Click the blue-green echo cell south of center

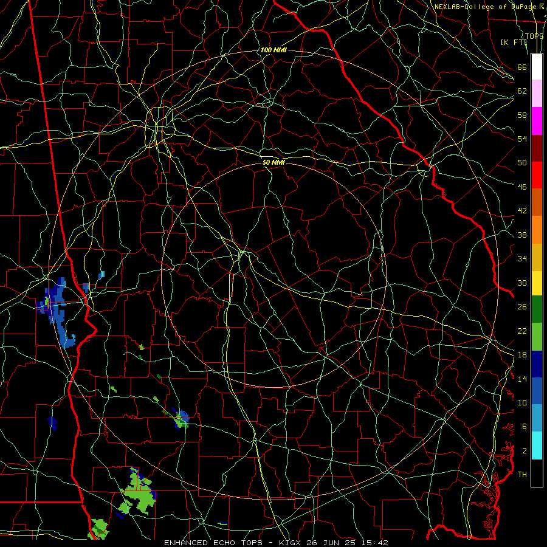coord(181,419)
